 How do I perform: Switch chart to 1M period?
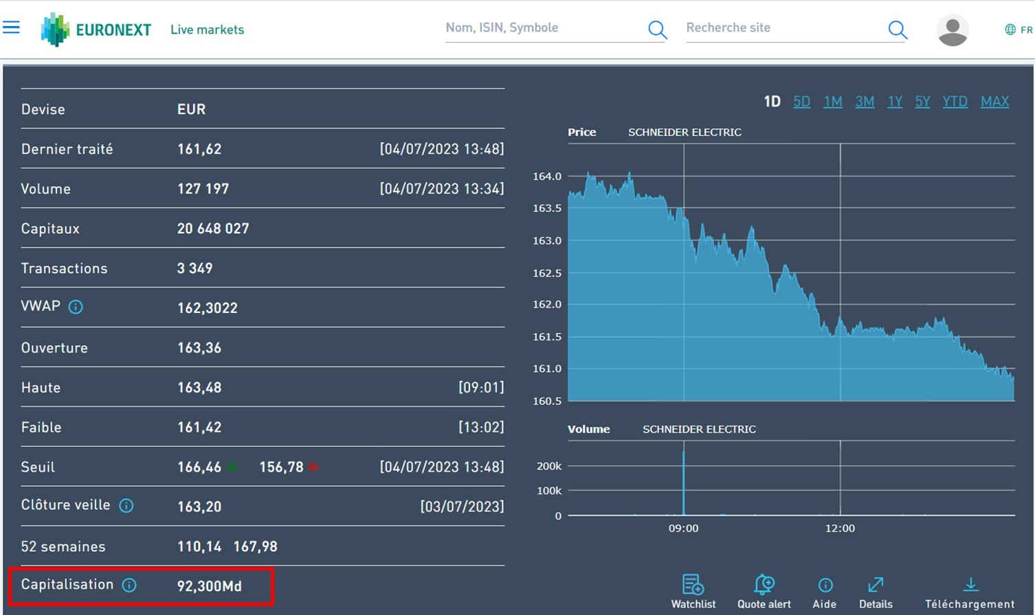[833, 102]
